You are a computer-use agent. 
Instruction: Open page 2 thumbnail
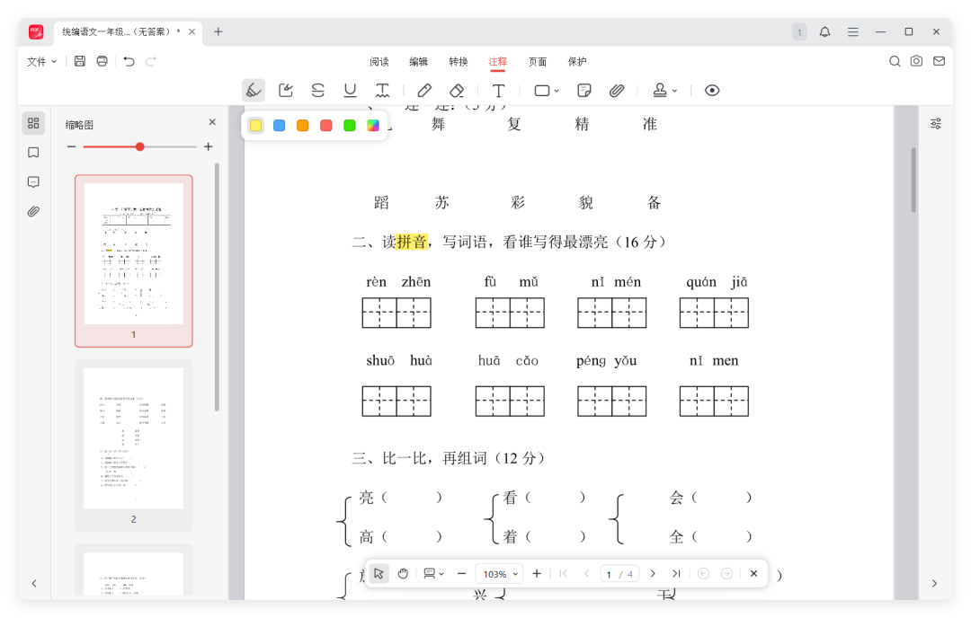coord(134,446)
